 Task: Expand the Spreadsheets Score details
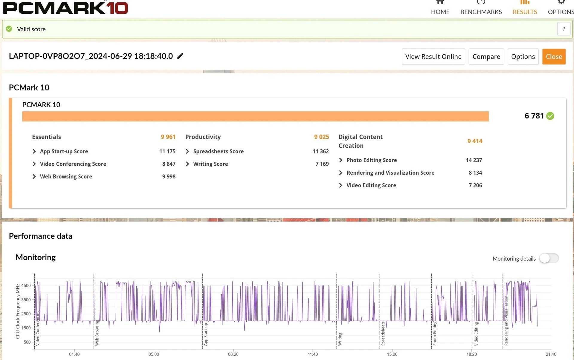[187, 151]
